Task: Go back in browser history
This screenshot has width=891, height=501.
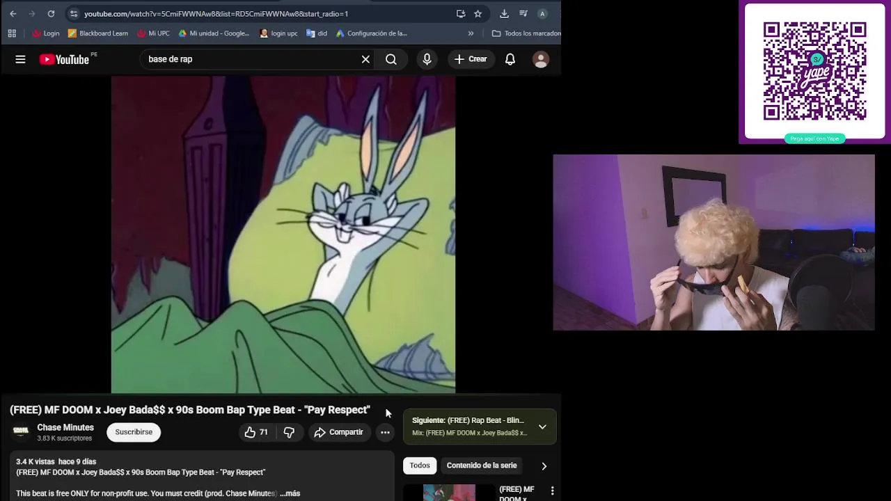Action: coord(13,13)
